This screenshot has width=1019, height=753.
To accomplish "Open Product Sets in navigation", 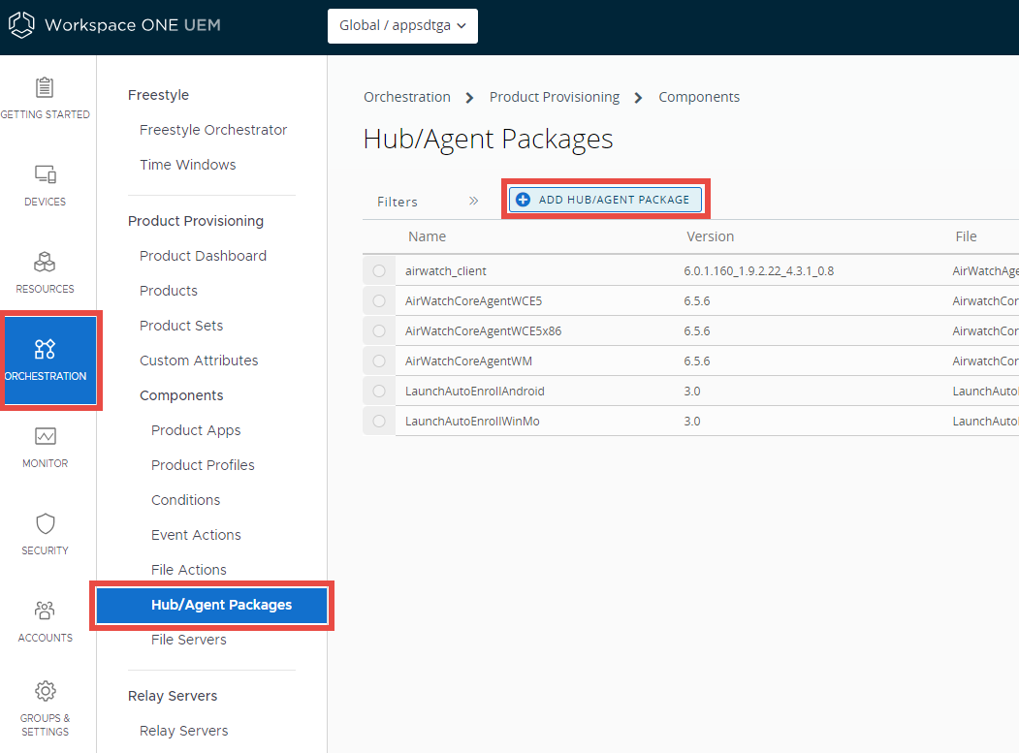I will (181, 326).
